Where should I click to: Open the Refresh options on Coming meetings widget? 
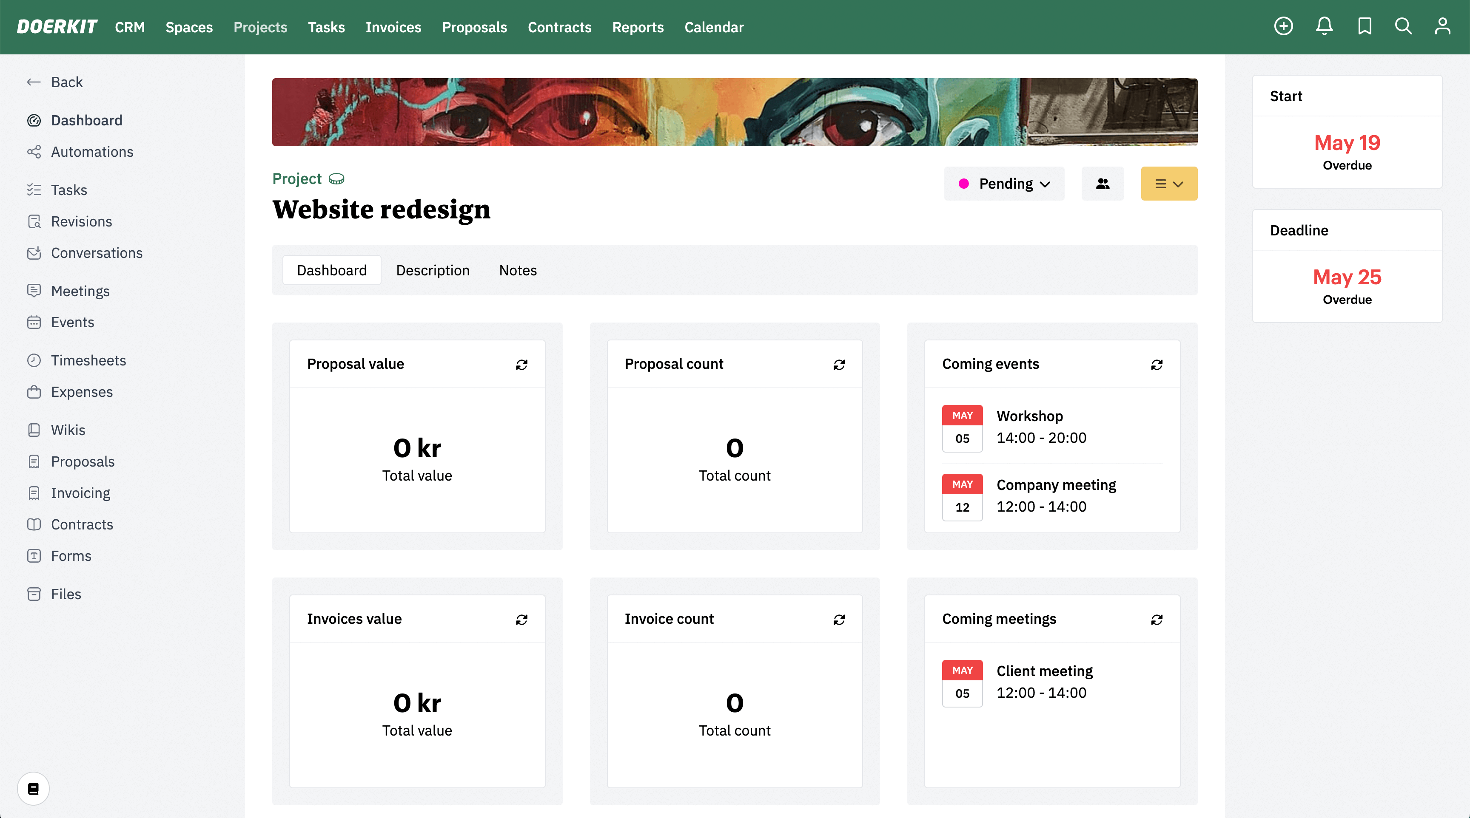click(1156, 619)
